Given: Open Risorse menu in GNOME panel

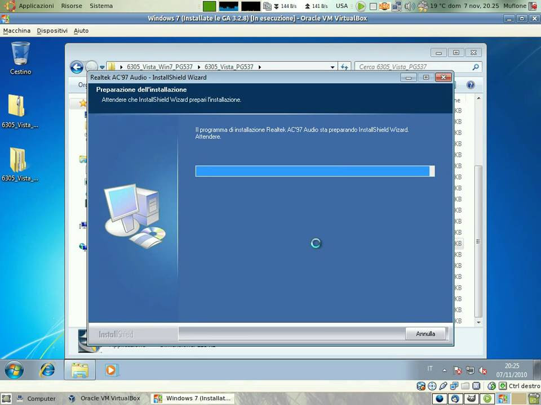Looking at the screenshot, I should point(72,6).
